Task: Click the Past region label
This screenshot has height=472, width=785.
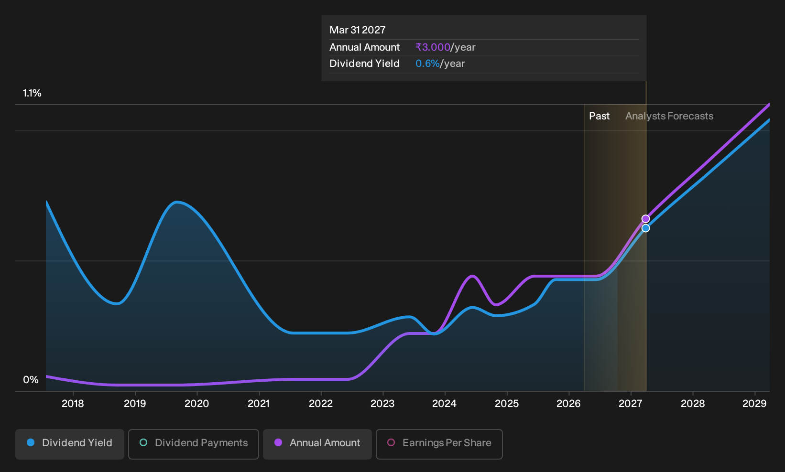Action: [599, 116]
